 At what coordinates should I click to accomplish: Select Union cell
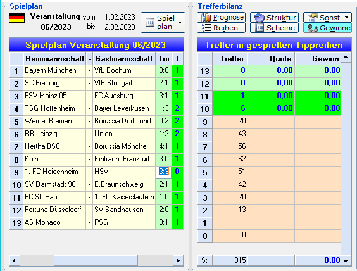pyautogui.click(x=124, y=134)
